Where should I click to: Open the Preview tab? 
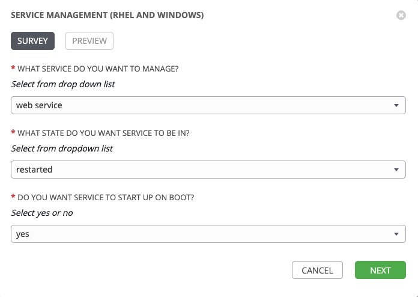[x=89, y=41]
